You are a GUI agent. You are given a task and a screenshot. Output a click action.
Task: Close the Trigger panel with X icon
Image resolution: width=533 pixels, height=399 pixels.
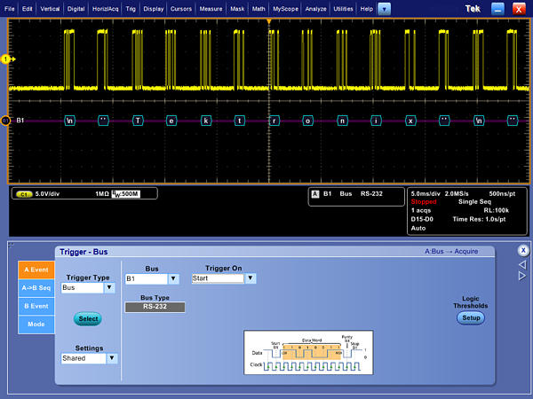pos(523,251)
